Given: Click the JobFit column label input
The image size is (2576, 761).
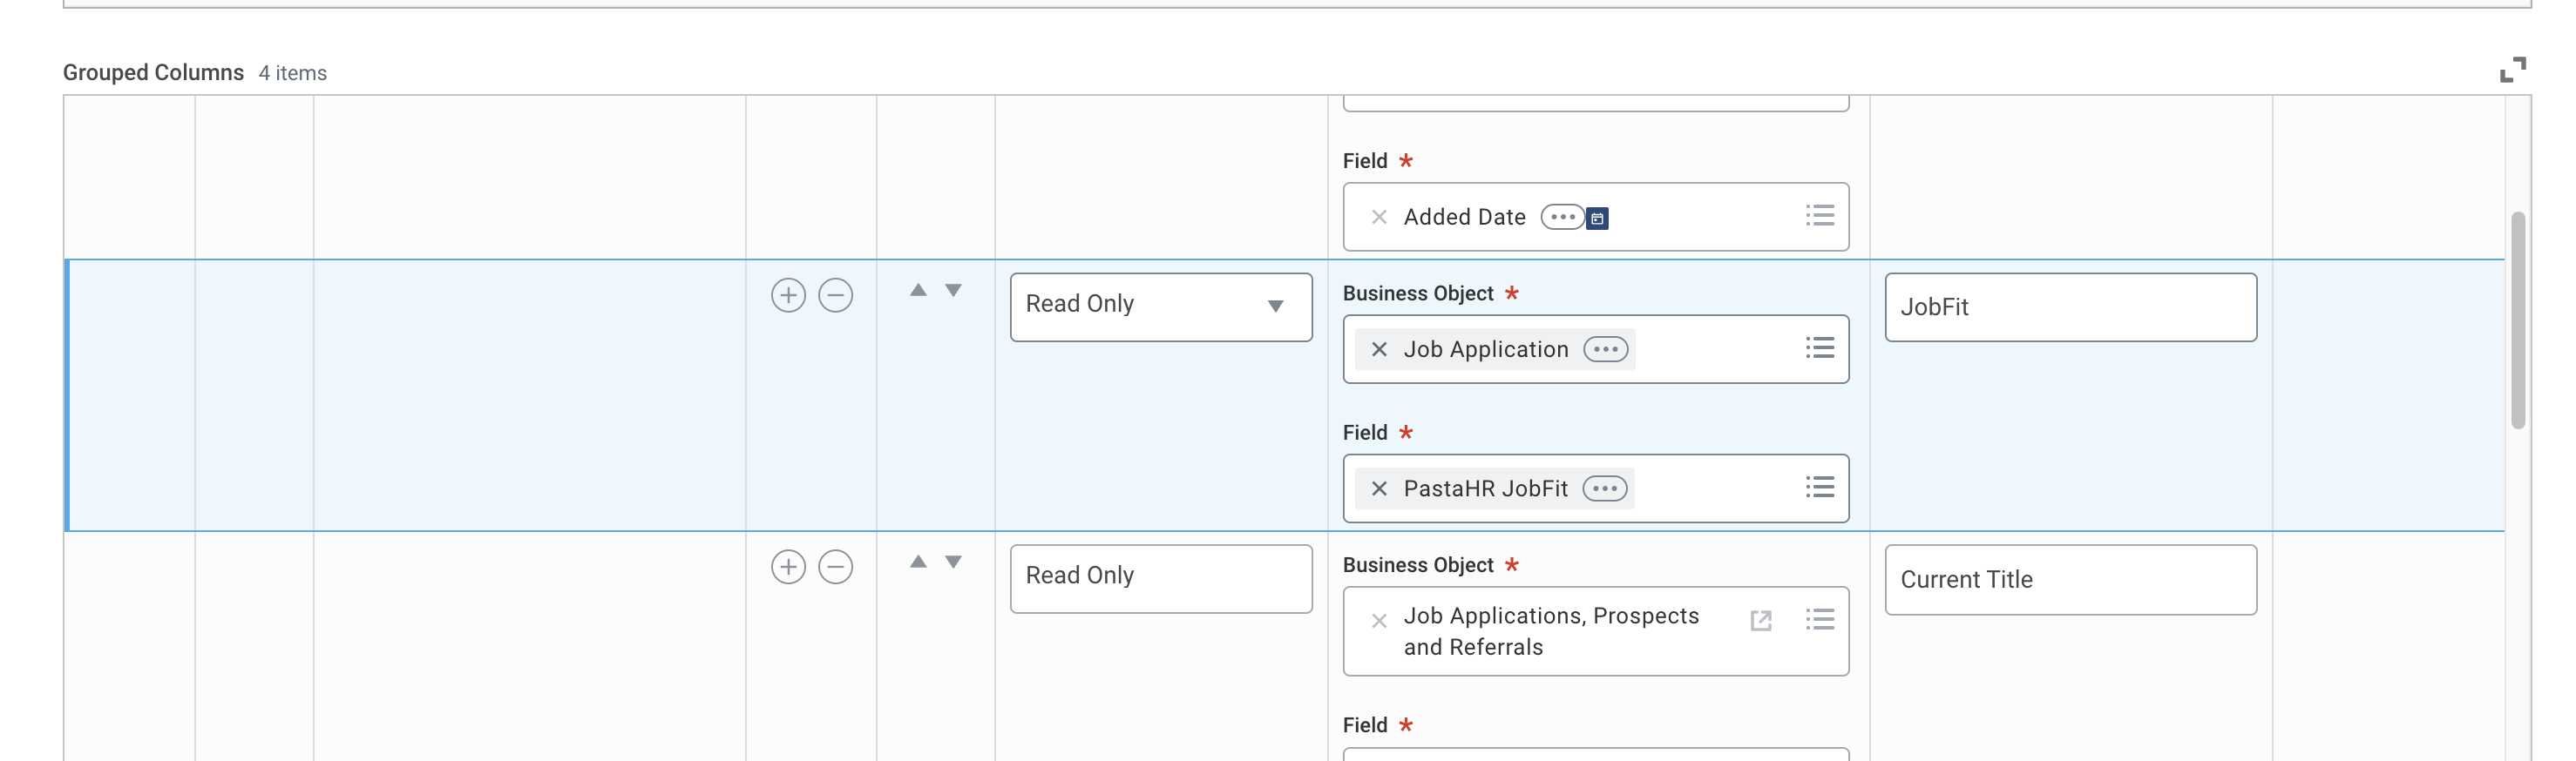Looking at the screenshot, I should coord(2070,307).
